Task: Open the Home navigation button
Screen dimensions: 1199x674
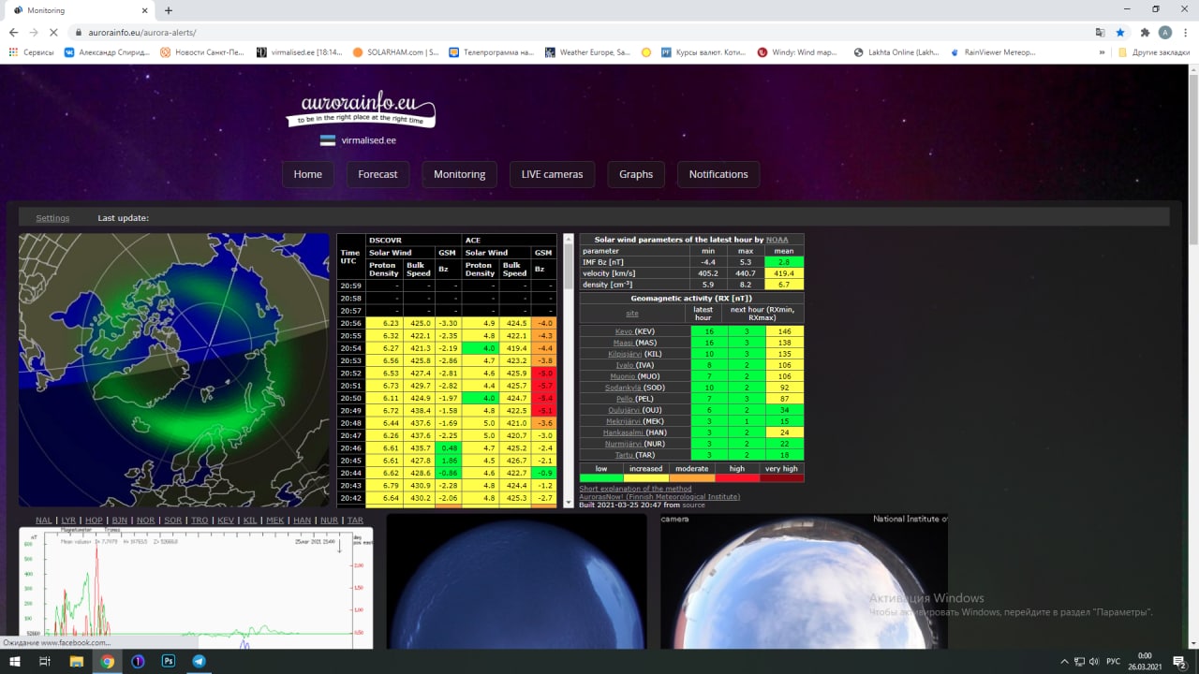Action: tap(307, 174)
